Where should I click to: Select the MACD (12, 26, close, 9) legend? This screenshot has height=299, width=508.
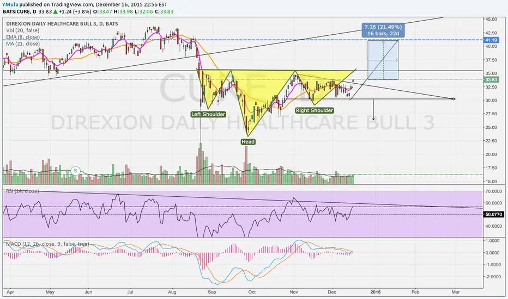click(47, 244)
